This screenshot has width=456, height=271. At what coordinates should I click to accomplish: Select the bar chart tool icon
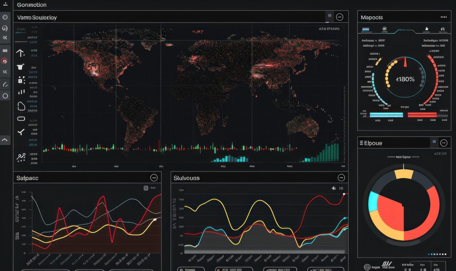point(21,92)
